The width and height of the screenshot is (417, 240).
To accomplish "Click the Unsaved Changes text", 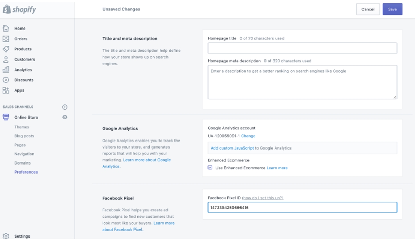I will click(x=121, y=9).
